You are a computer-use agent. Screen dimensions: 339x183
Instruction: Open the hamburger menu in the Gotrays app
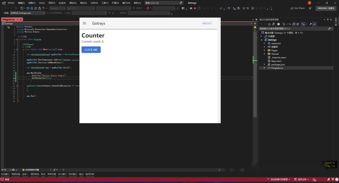(84, 23)
